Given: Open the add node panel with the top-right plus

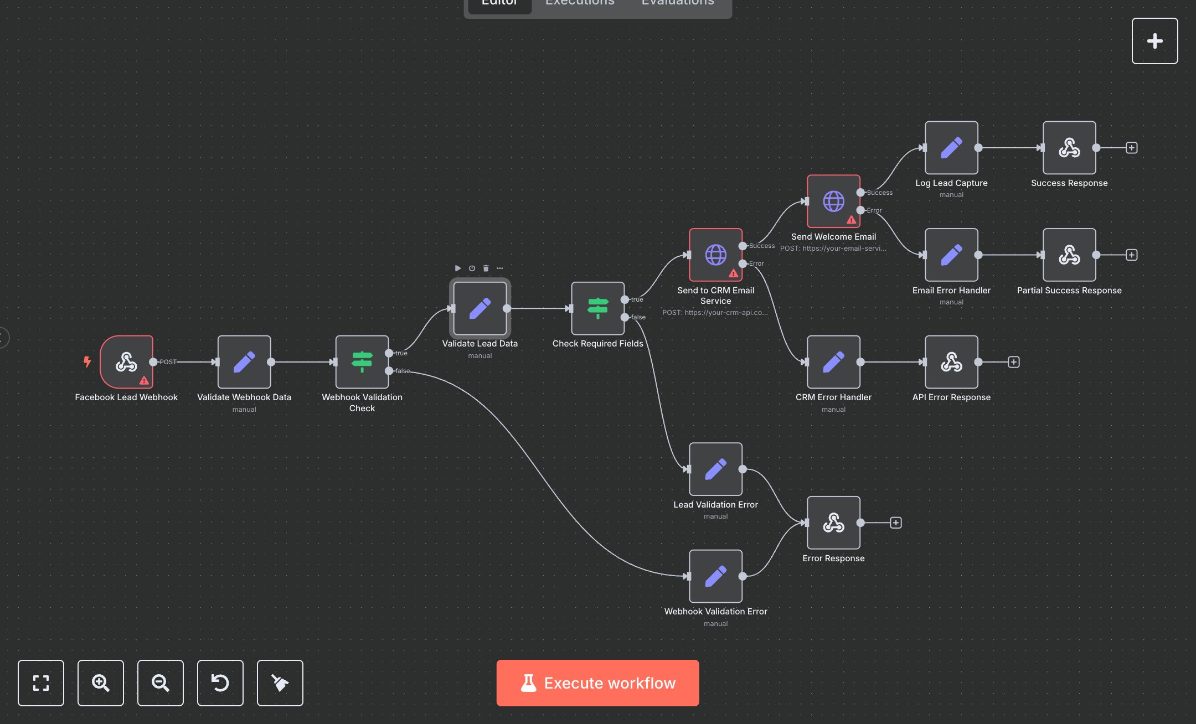Looking at the screenshot, I should pyautogui.click(x=1155, y=40).
